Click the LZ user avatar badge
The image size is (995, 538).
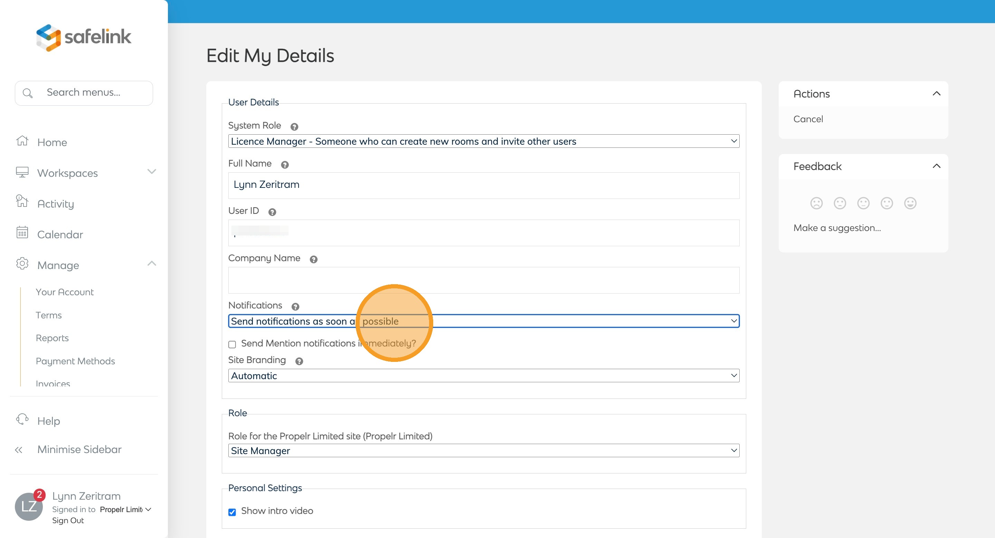[29, 506]
